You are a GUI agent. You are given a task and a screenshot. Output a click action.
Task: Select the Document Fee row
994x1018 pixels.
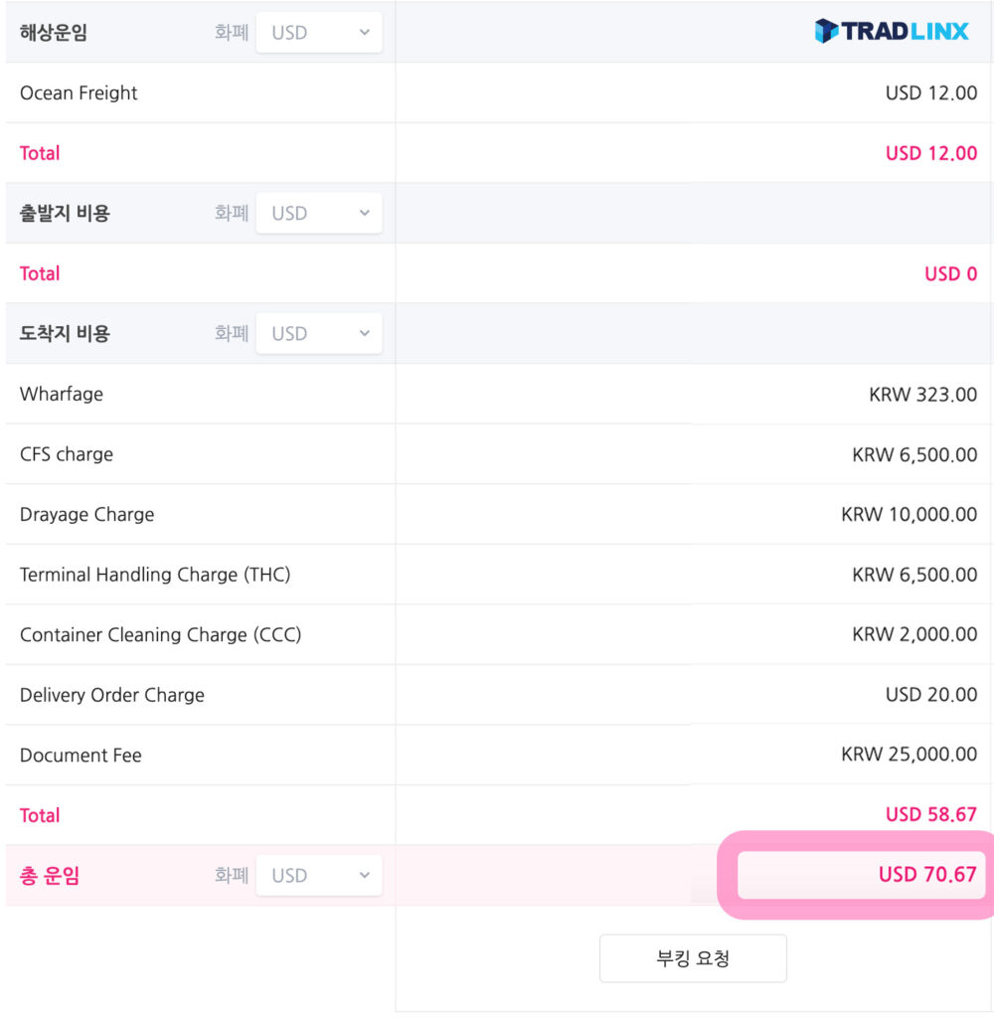498,756
